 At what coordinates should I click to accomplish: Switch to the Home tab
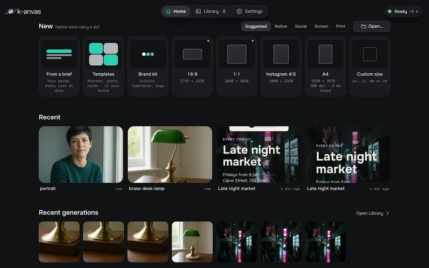tap(176, 12)
